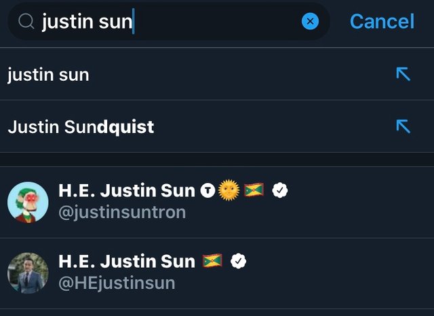
Task: Click the verified badge on @HEjustinsun
Action: pyautogui.click(x=238, y=261)
